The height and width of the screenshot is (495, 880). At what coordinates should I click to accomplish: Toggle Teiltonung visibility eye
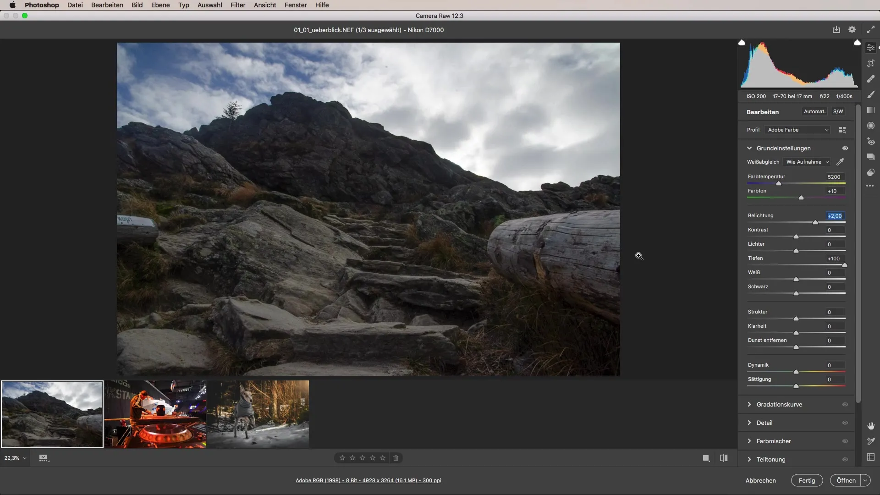(845, 460)
